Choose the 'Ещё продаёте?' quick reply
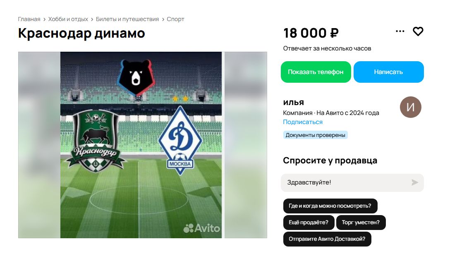Image resolution: width=469 pixels, height=261 pixels. click(309, 223)
